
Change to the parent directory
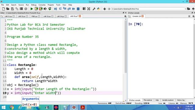pos(193,9)
